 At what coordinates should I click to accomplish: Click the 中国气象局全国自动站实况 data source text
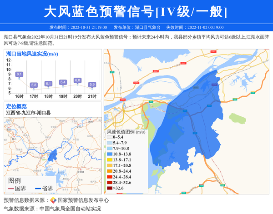(x=70, y=209)
